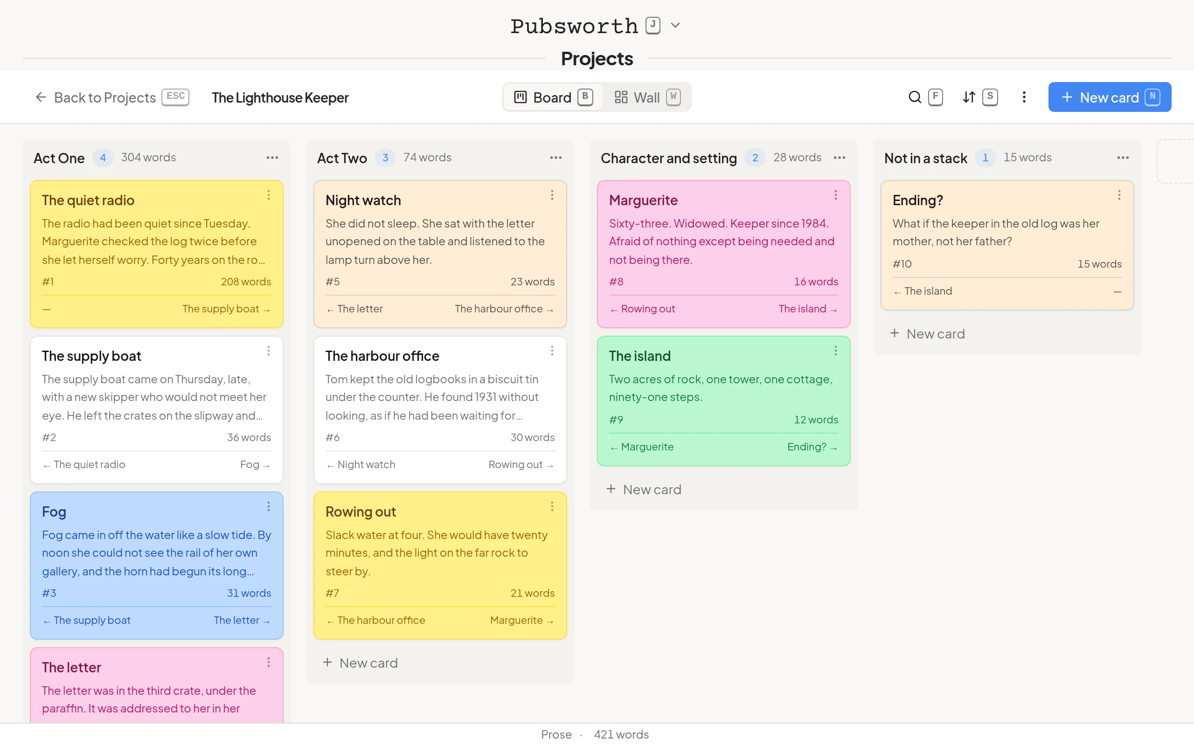Open Character and setting stack options
The width and height of the screenshot is (1194, 746).
(x=840, y=158)
